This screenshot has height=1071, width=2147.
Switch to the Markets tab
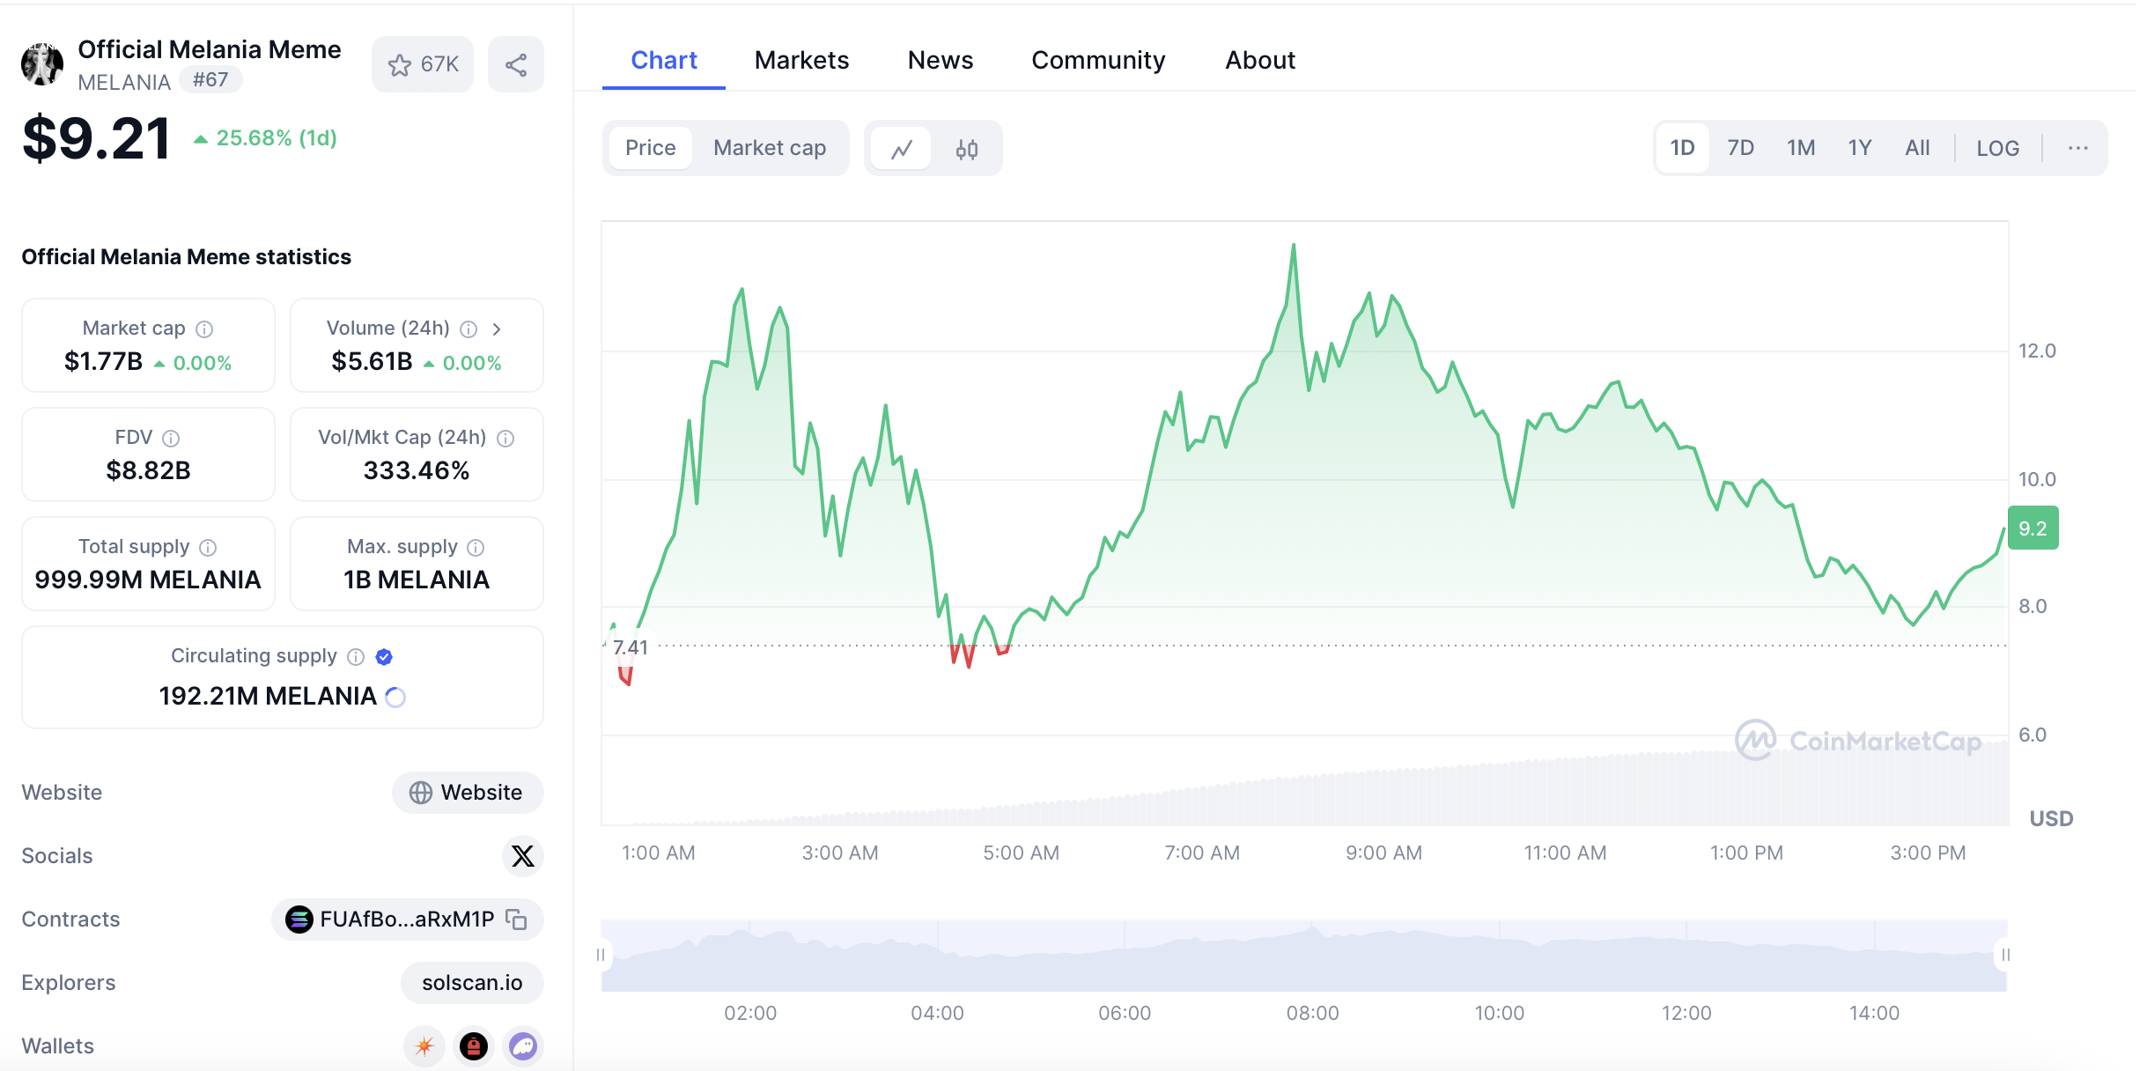[801, 60]
